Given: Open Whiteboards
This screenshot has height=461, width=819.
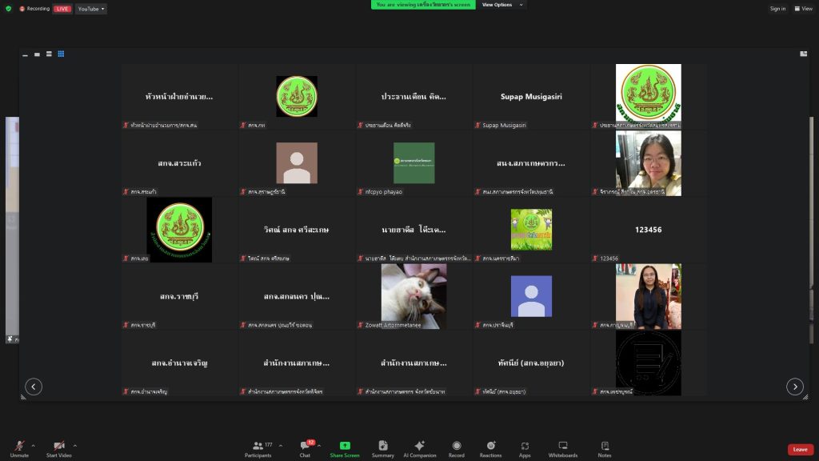Looking at the screenshot, I should coord(562,448).
